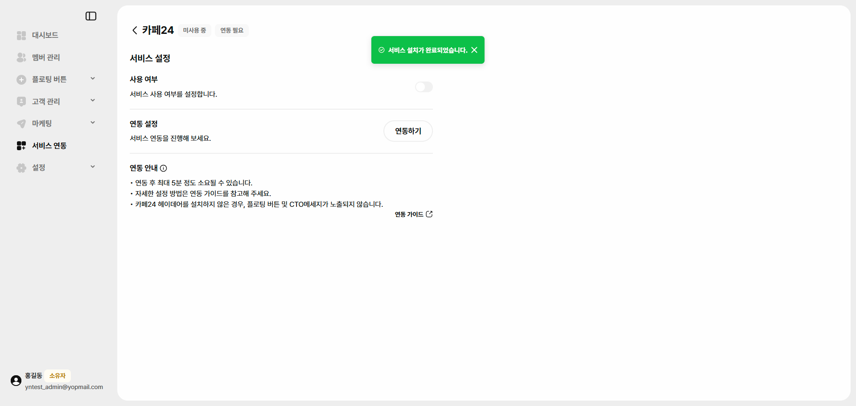856x406 pixels.
Task: Click the 연동 설정 label
Action: (144, 124)
